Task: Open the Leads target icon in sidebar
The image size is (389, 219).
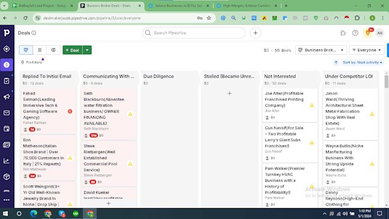Action: (x=7, y=49)
